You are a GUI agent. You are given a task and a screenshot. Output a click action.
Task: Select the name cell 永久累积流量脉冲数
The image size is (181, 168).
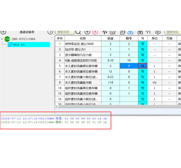coord(83,82)
